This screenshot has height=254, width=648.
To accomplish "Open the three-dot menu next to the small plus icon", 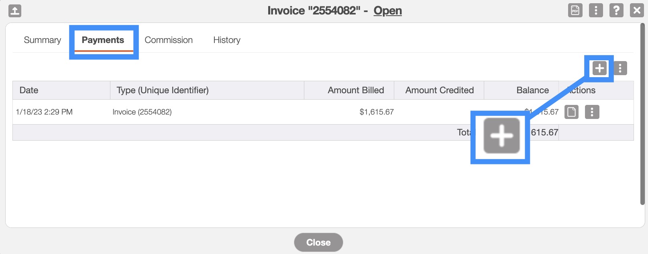I will coord(620,68).
